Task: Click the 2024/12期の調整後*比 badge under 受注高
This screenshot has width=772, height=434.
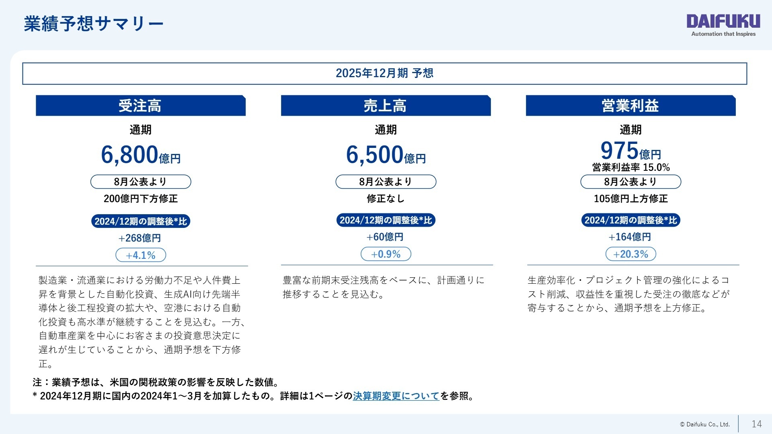Action: pos(140,221)
